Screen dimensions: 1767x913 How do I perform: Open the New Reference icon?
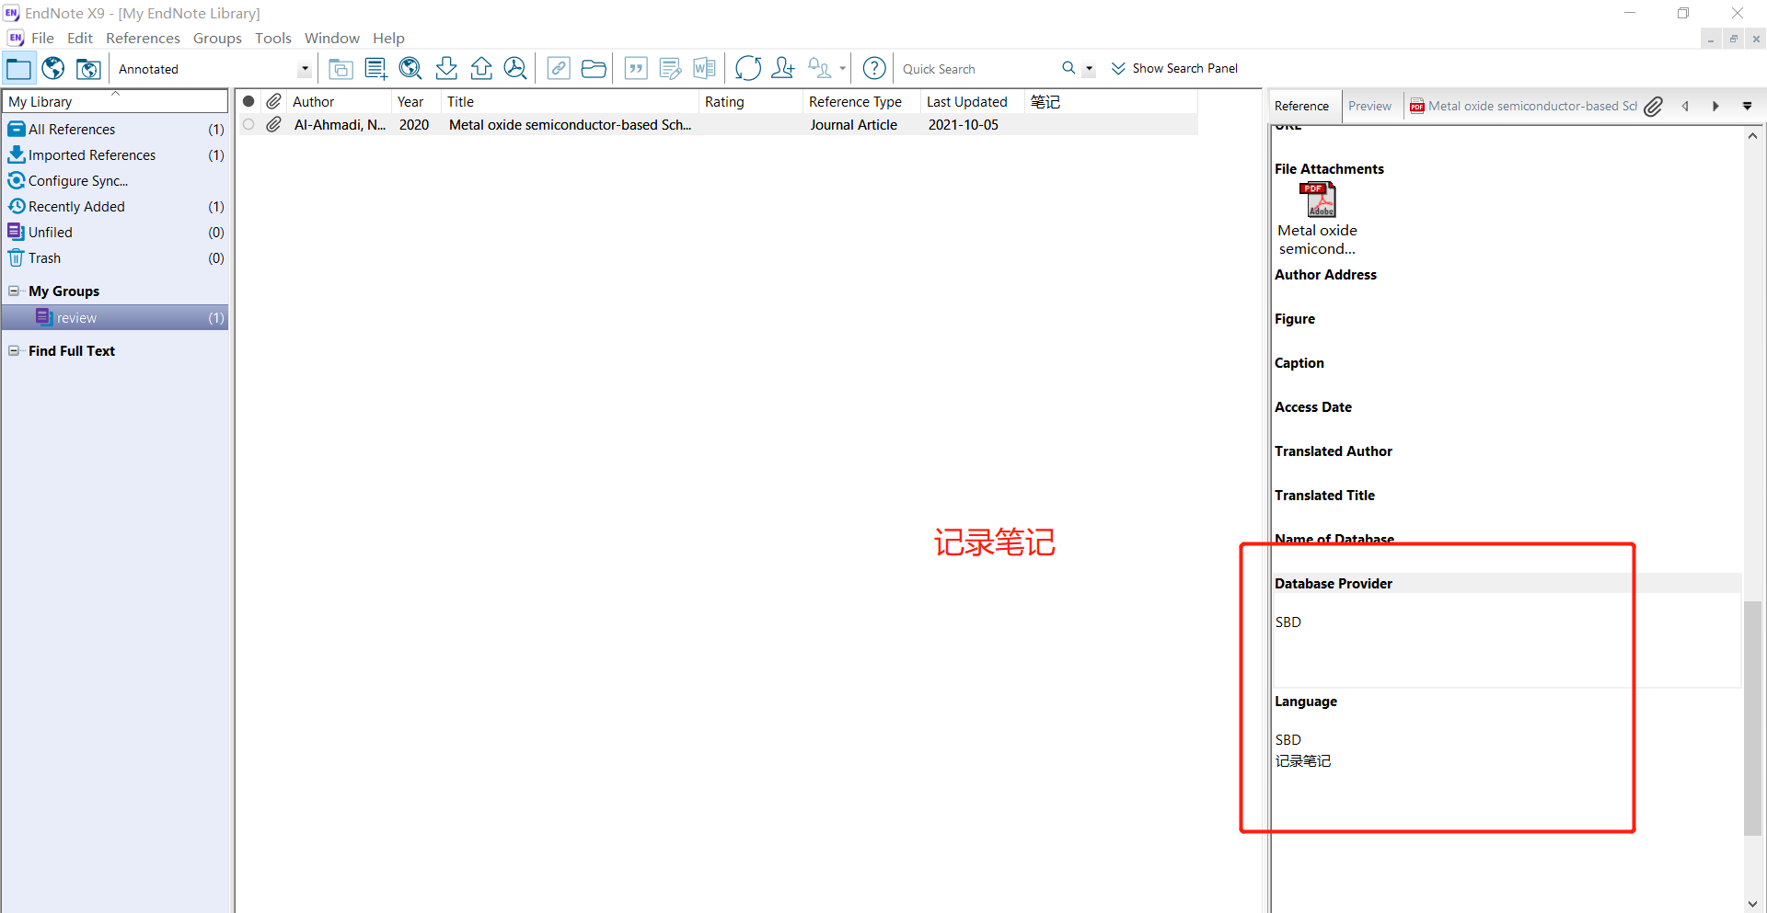[x=375, y=68]
